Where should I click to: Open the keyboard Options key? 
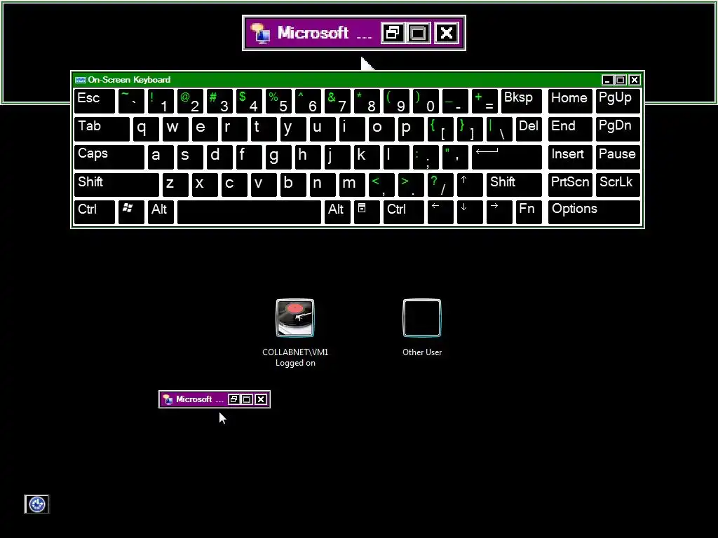pos(594,212)
